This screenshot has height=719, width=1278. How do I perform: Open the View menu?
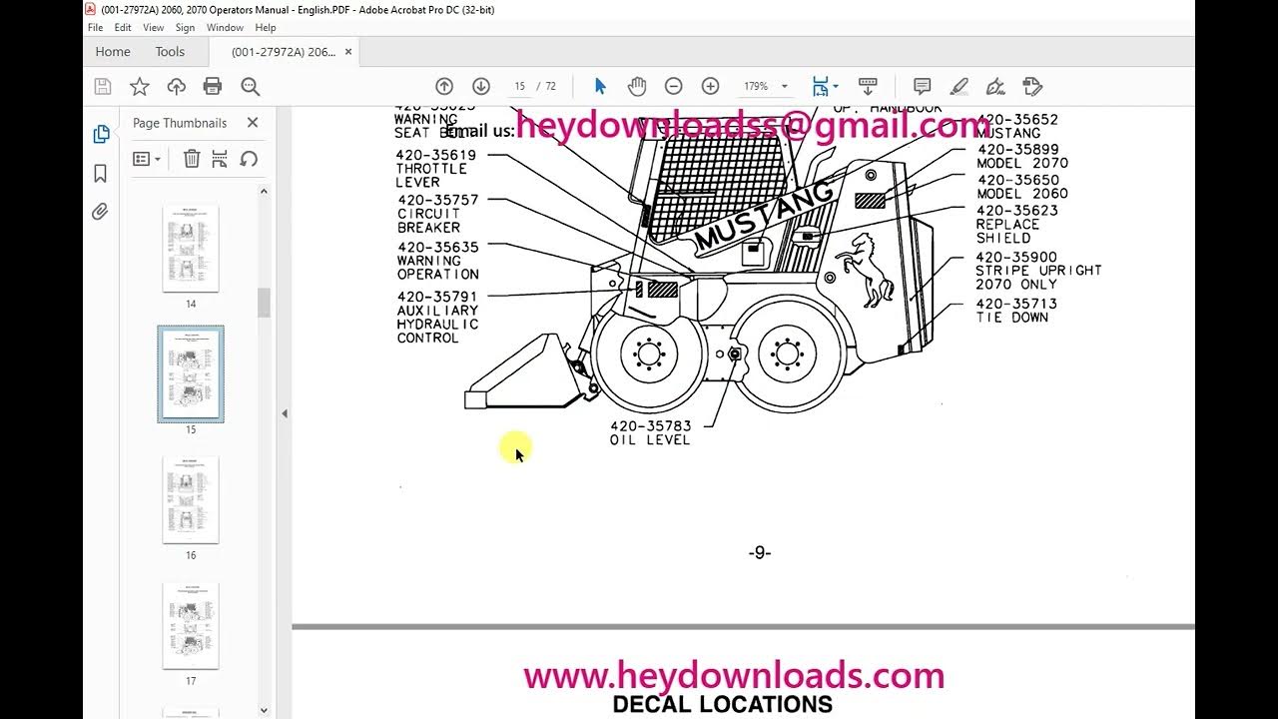pyautogui.click(x=154, y=28)
